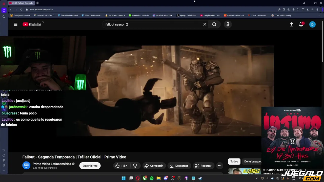Open the notifications bell
The height and width of the screenshot is (182, 324).
[x=301, y=25]
